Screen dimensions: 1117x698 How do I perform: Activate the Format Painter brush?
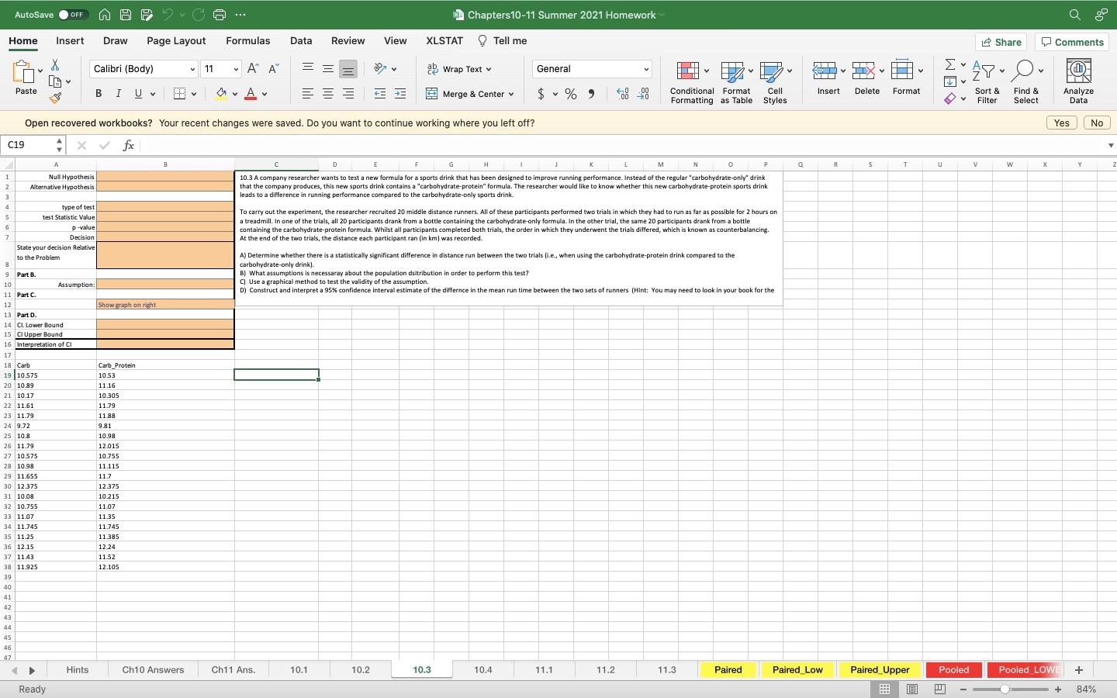click(55, 98)
